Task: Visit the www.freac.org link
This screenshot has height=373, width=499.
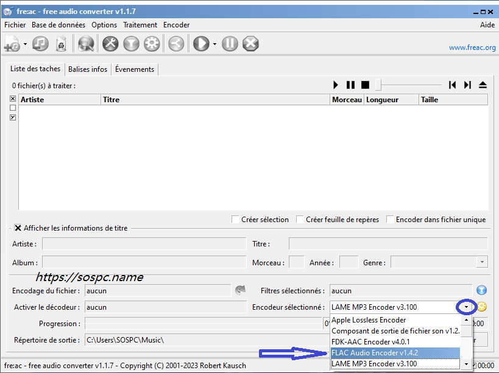Action: coord(472,47)
